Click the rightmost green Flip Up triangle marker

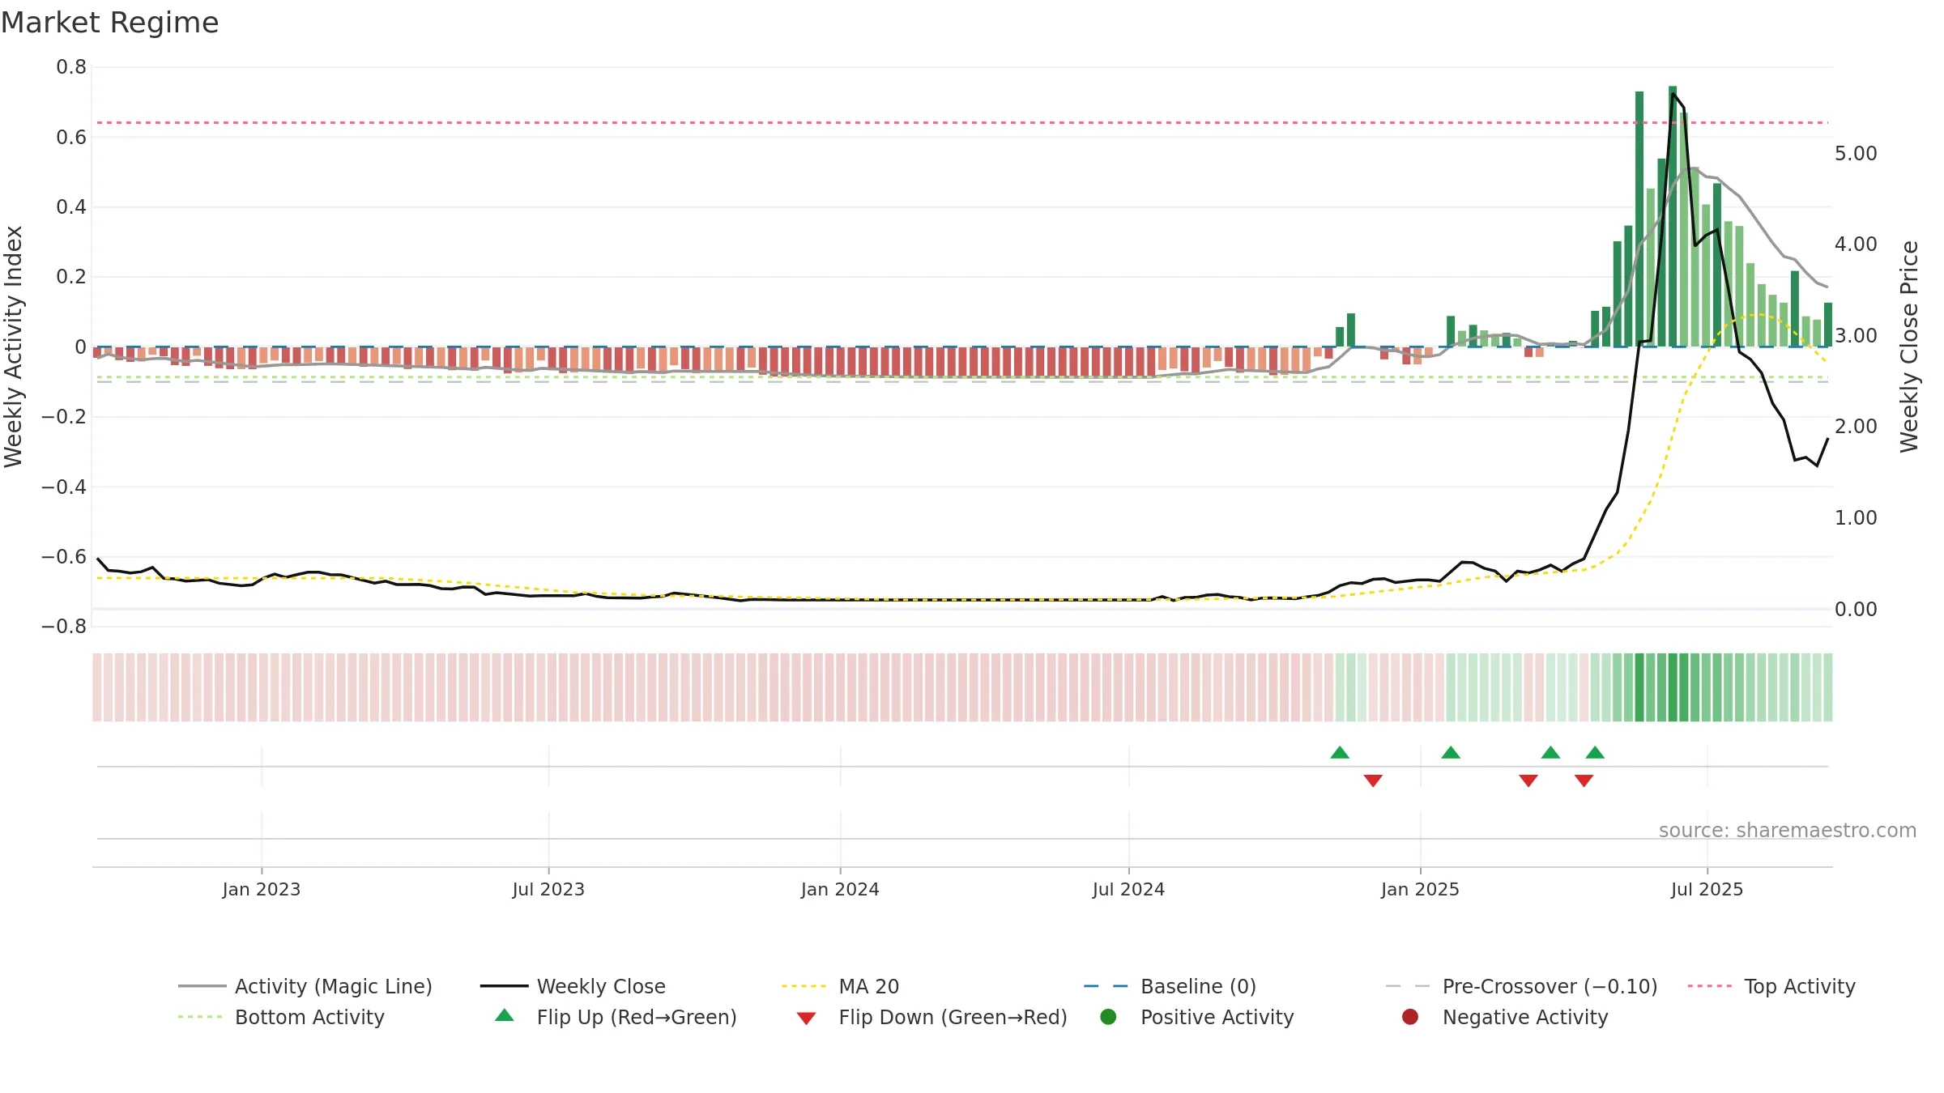point(1595,753)
